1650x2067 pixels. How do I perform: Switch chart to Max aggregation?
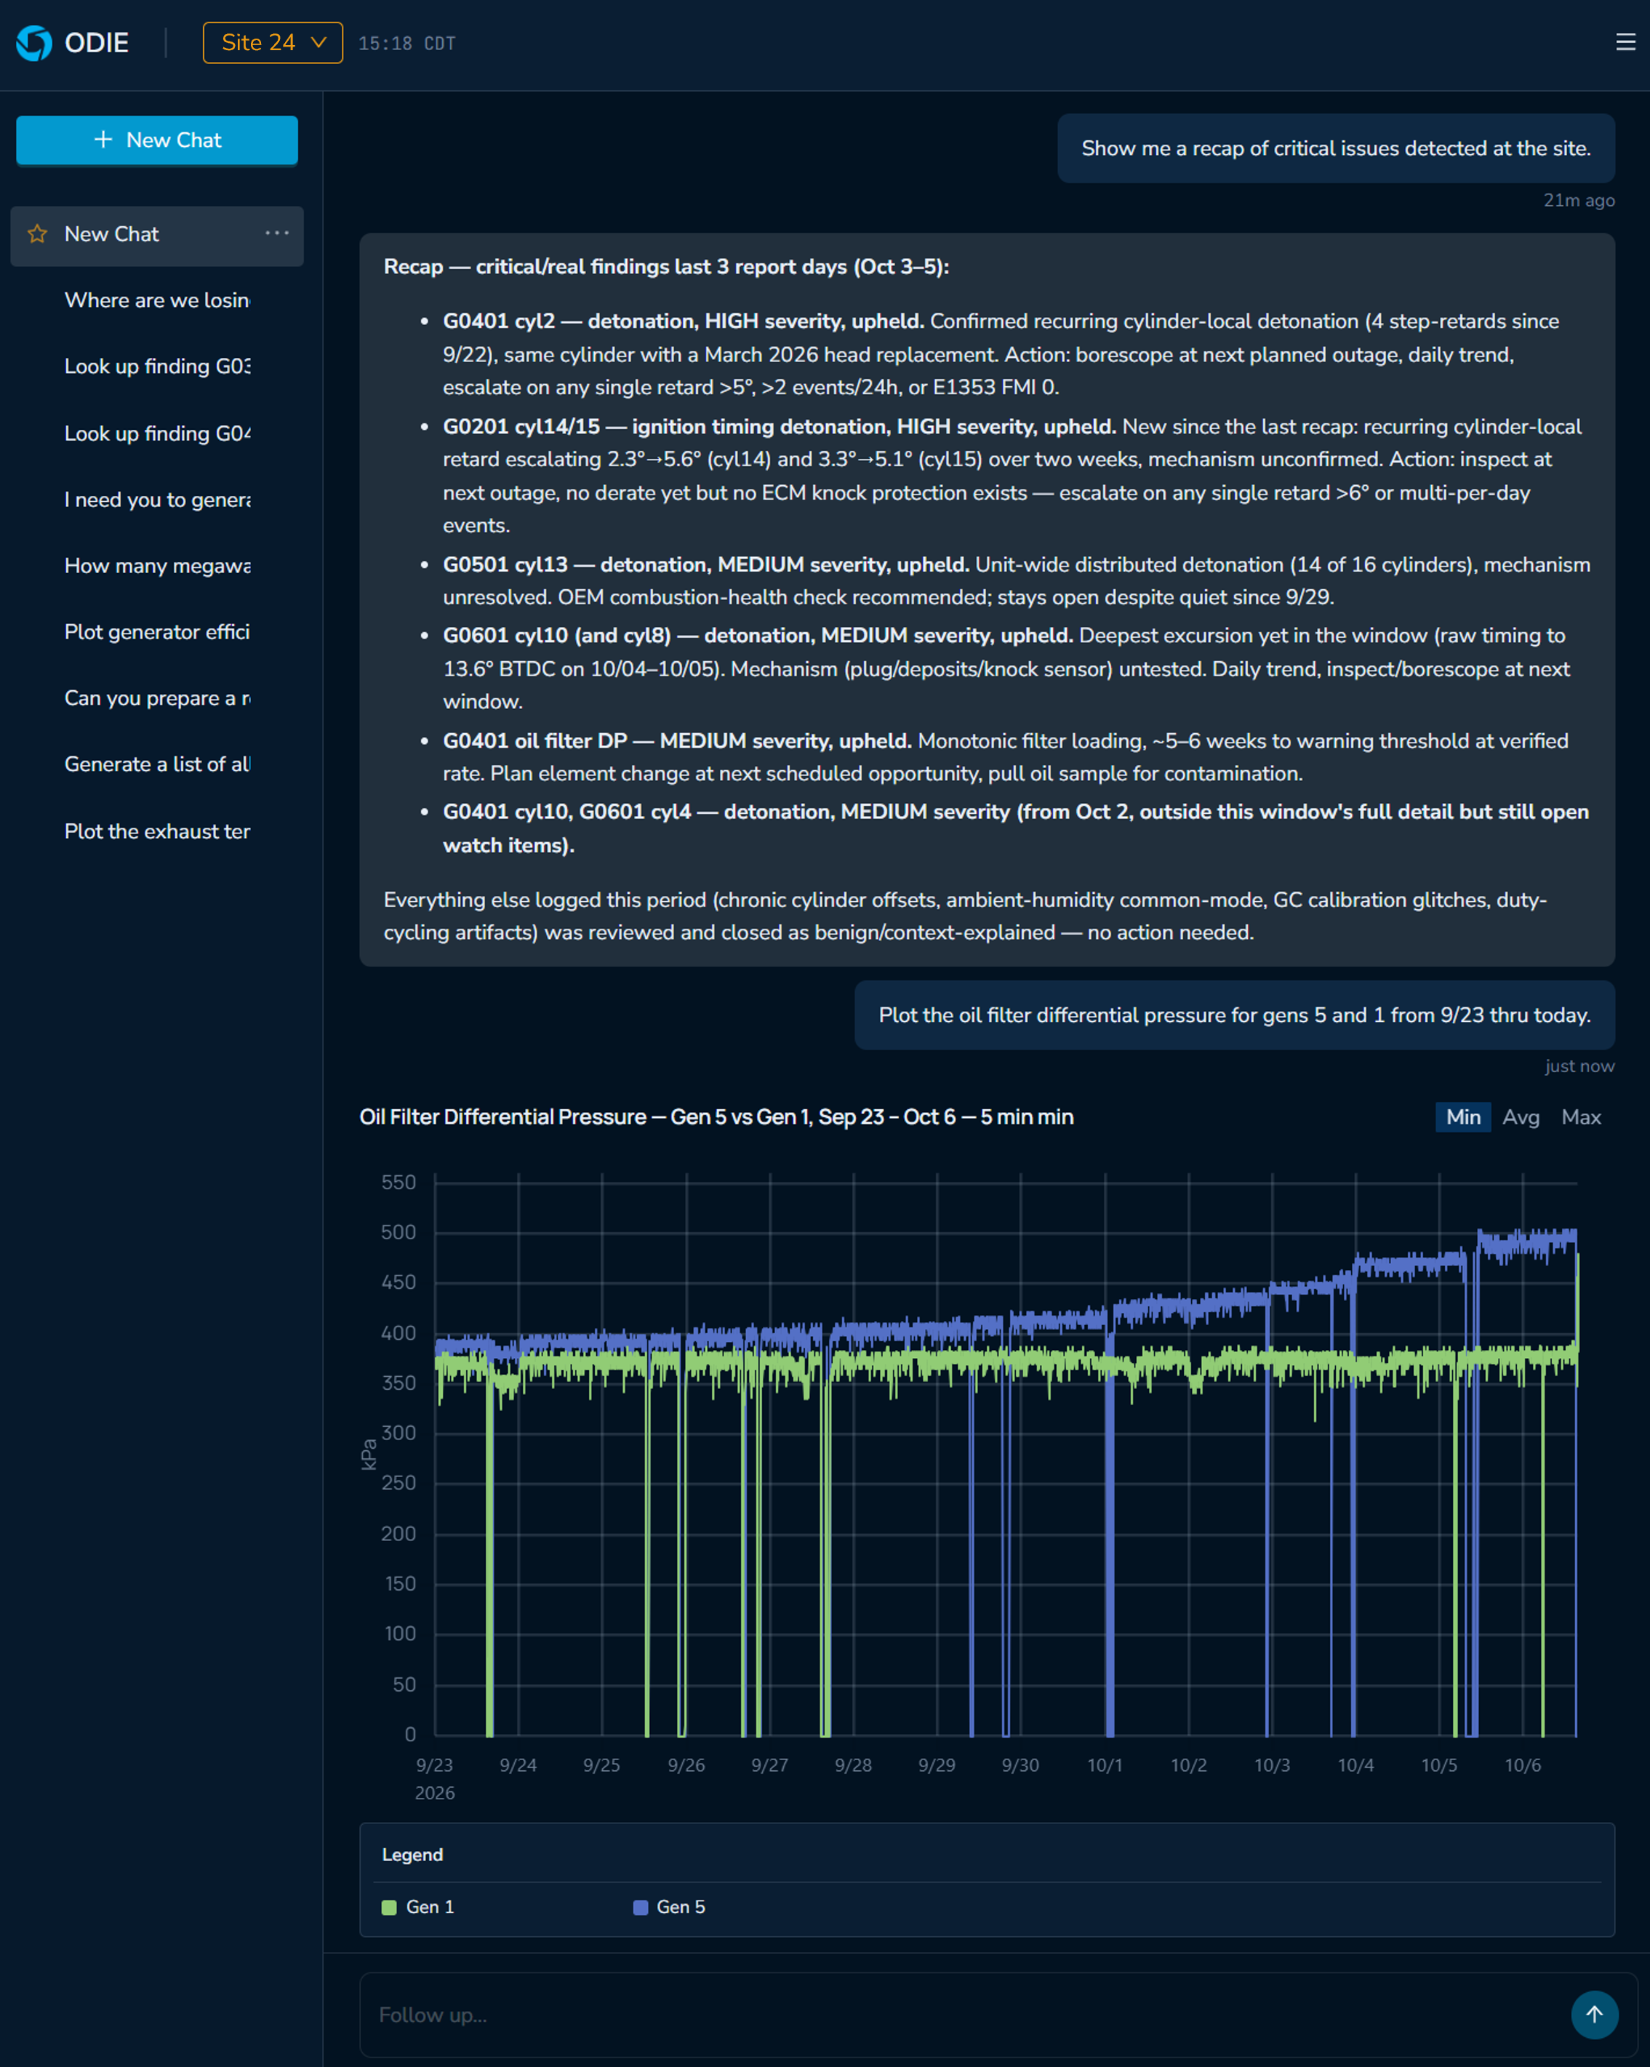(x=1581, y=1117)
